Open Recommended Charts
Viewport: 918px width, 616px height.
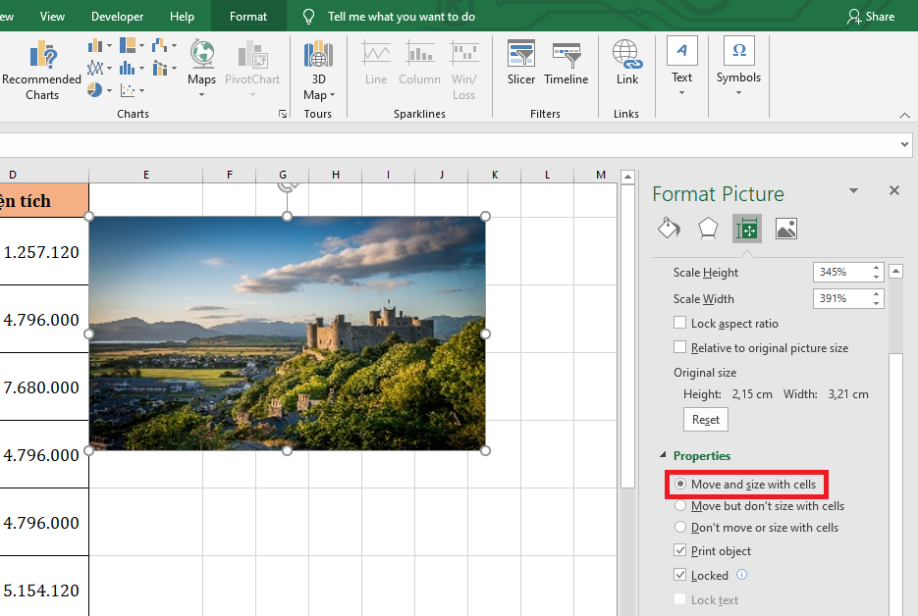coord(41,70)
